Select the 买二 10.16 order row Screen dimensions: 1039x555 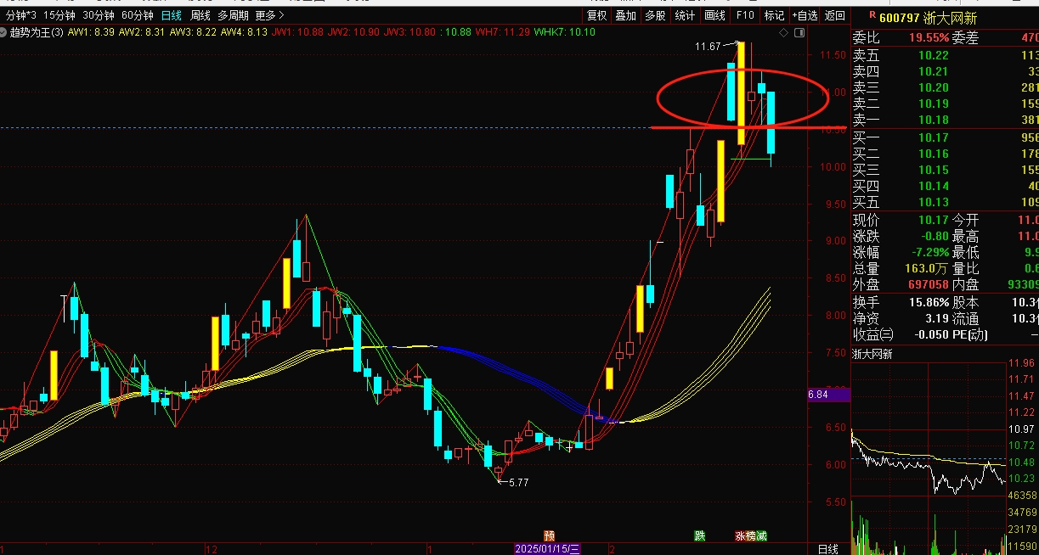[x=945, y=153]
